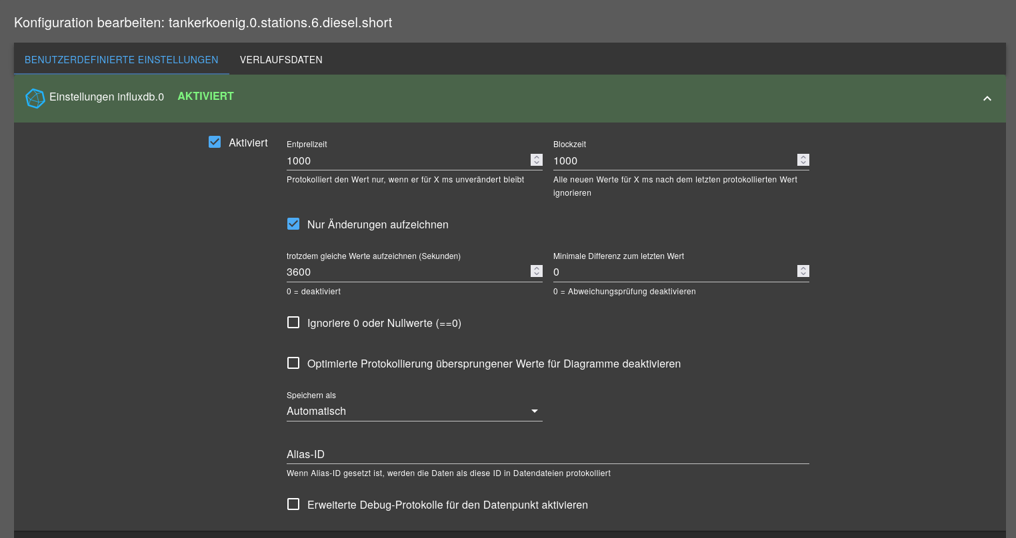The image size is (1016, 538).
Task: Toggle the Aktiviert checkbox
Action: pos(215,142)
